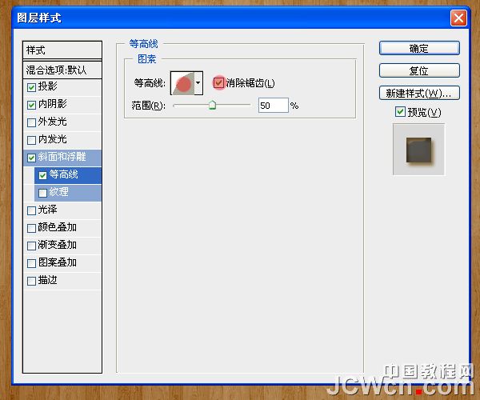Enable the 纹理 texture checkbox
This screenshot has height=400, width=480.
pos(42,193)
